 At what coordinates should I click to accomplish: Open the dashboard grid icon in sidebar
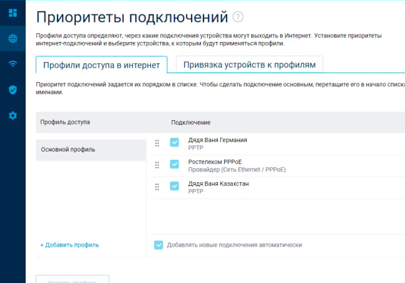pos(13,13)
